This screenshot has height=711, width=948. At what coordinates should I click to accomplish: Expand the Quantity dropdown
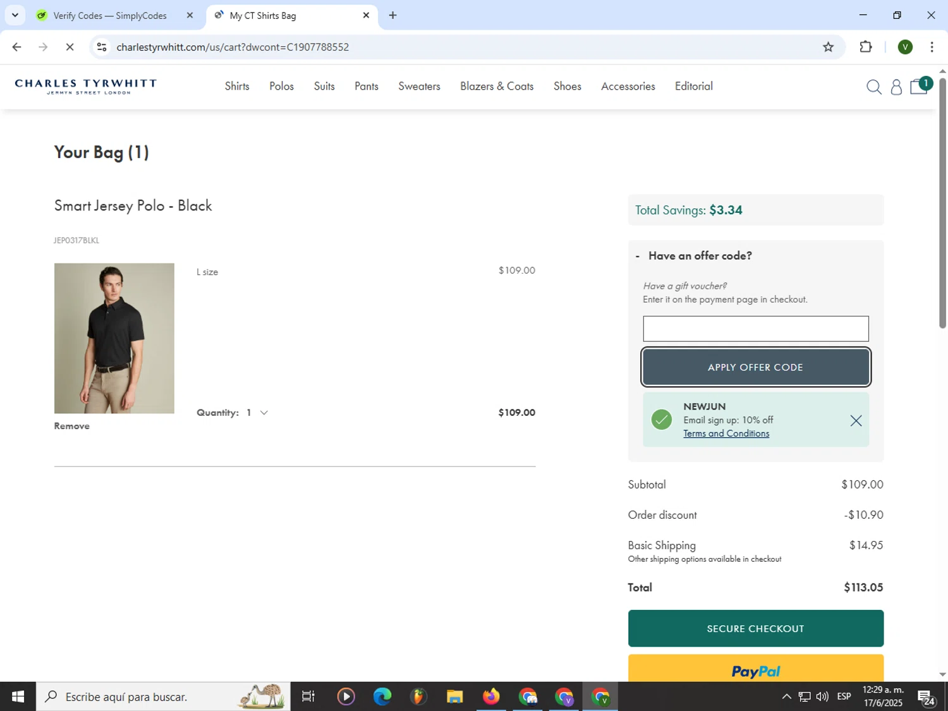coord(257,413)
